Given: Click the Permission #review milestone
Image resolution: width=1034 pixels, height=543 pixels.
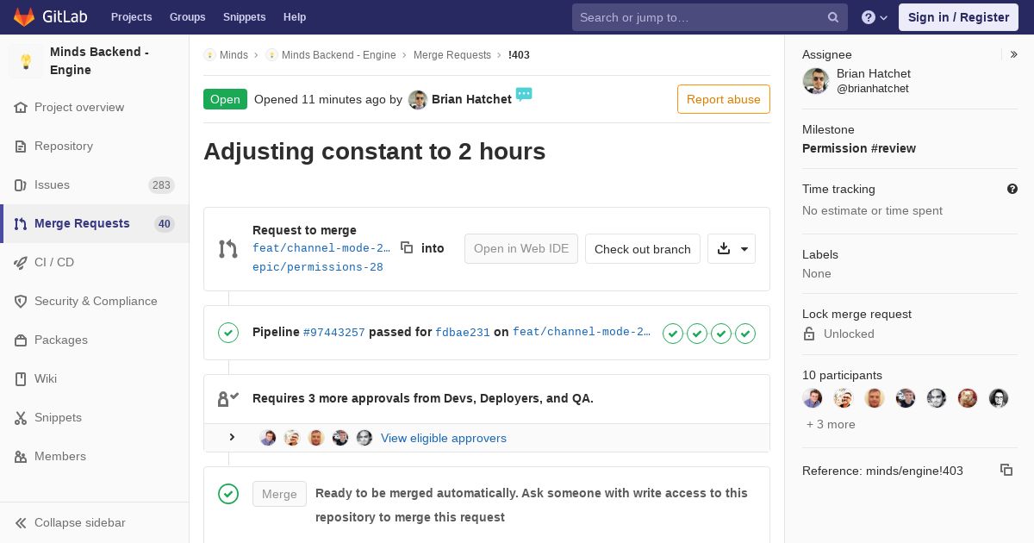Looking at the screenshot, I should click(859, 148).
